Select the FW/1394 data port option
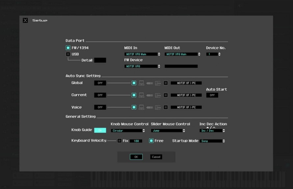293x189 pixels. click(68, 48)
